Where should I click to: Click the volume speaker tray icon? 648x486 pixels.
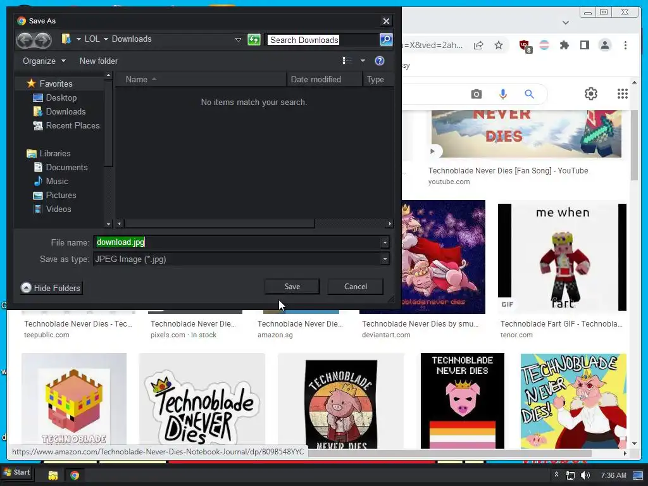pyautogui.click(x=585, y=475)
